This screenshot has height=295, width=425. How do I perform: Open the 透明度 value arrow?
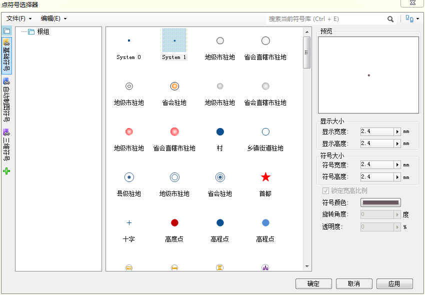click(x=397, y=227)
